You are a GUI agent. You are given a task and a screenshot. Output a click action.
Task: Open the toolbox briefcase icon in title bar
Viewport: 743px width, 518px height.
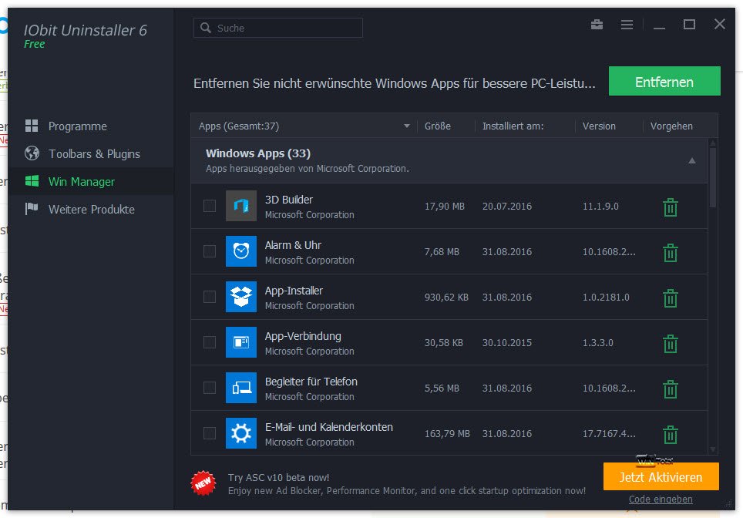pyautogui.click(x=597, y=25)
